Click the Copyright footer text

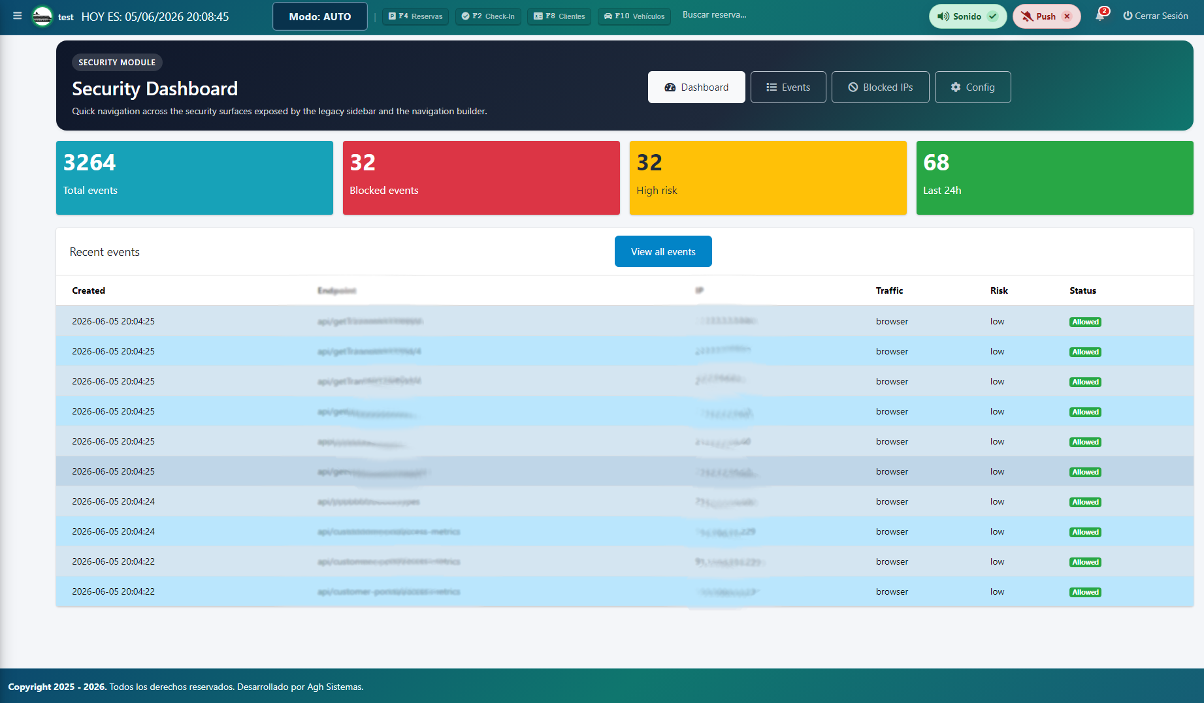[x=186, y=687]
